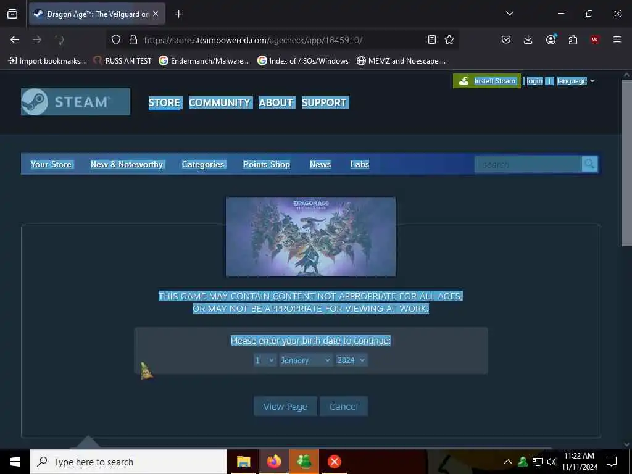Show hidden system tray icons
This screenshot has height=474, width=632.
(x=508, y=462)
